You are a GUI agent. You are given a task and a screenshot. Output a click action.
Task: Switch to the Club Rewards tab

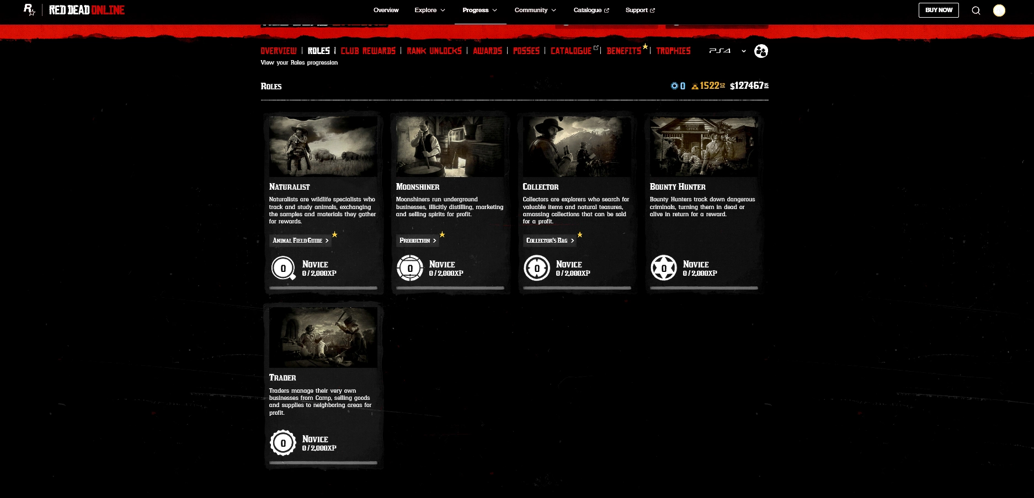click(x=368, y=51)
